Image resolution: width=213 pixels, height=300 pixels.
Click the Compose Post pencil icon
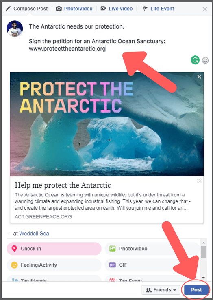pyautogui.click(x=8, y=9)
